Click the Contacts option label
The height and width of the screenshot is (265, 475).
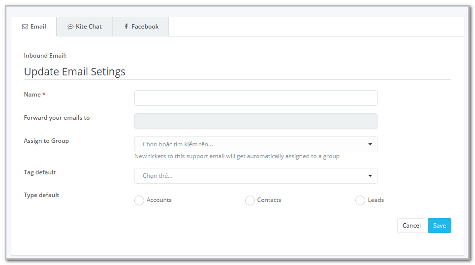(269, 200)
